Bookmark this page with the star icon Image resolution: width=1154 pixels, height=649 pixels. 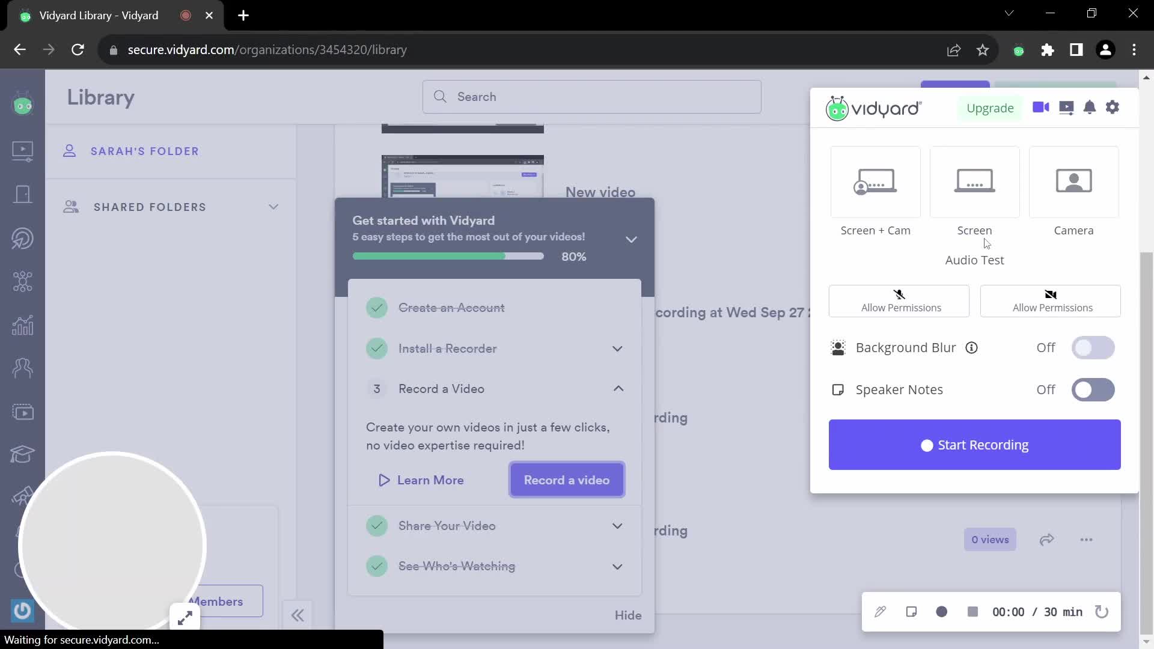pos(983,50)
